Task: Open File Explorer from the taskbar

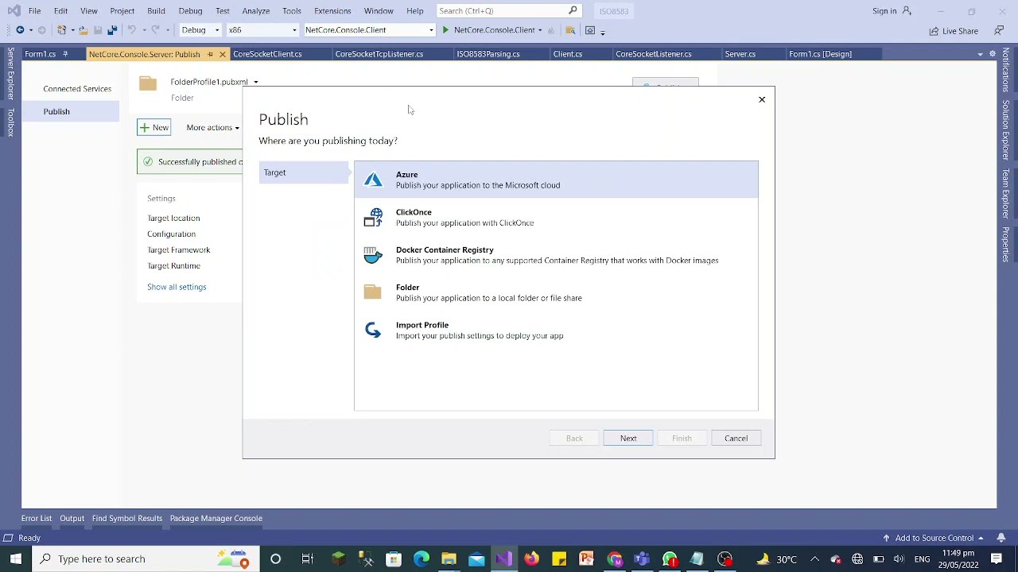Action: (449, 558)
